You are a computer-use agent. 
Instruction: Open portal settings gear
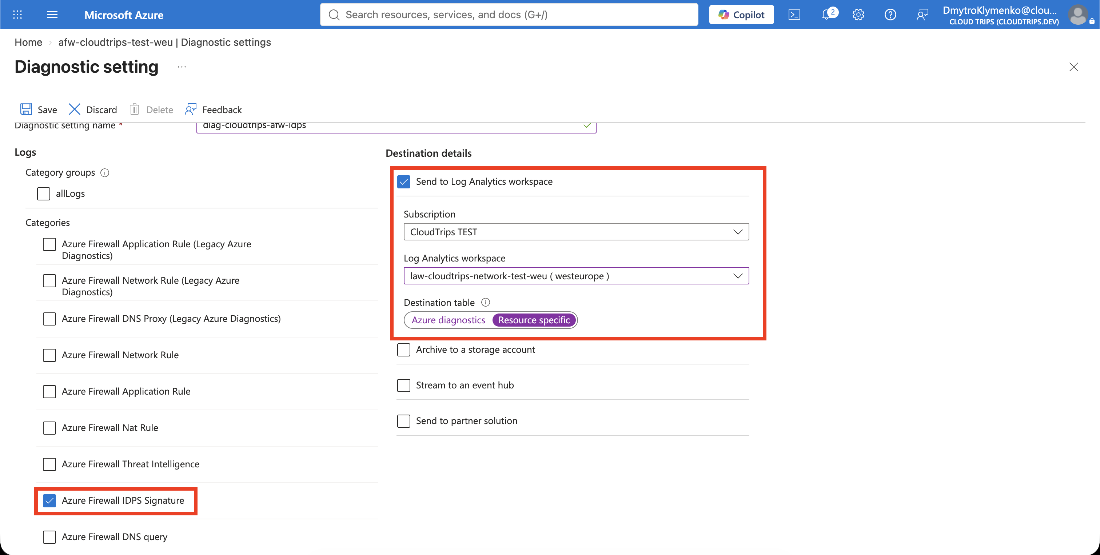(x=858, y=15)
